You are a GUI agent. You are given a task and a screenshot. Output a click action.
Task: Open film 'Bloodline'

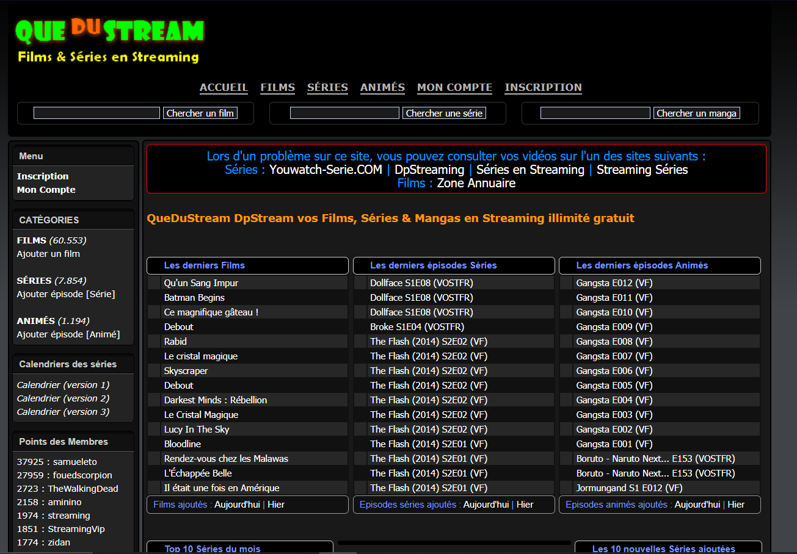coord(182,444)
